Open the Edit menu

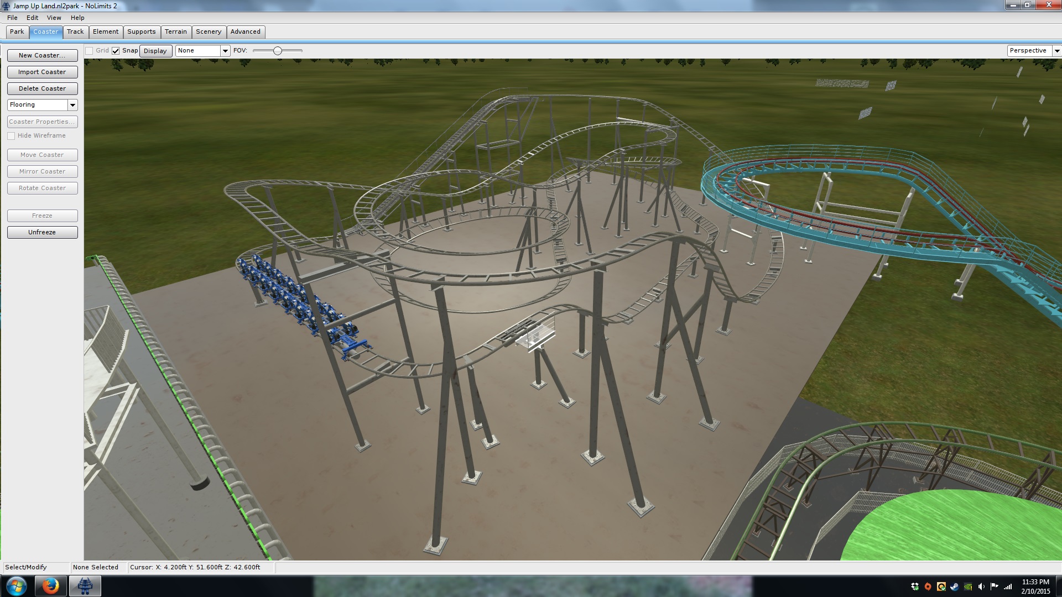point(32,18)
